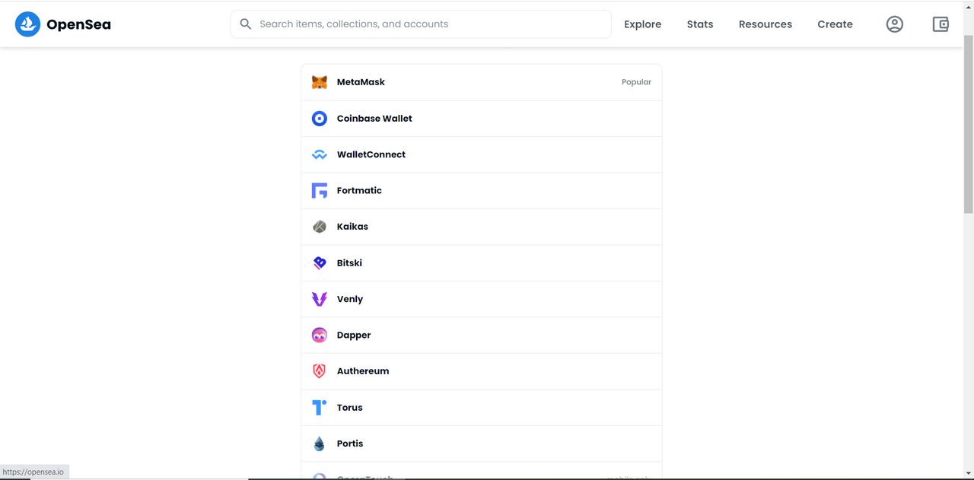Open the Explore menu
974x480 pixels.
(643, 24)
